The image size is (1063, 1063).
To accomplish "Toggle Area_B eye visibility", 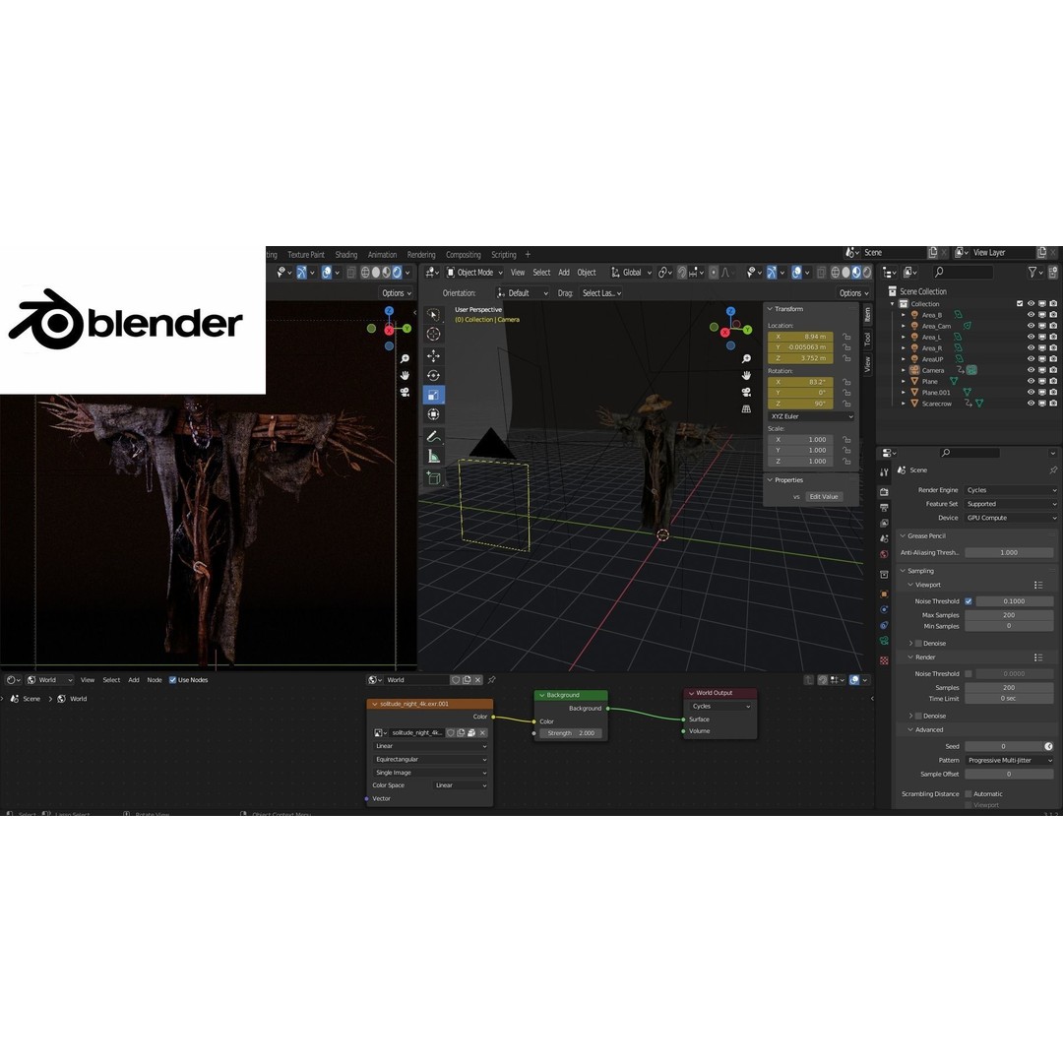I will coord(1032,315).
